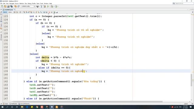194x109 pixels.
Task: Open the Source menu
Action: coord(17,3)
